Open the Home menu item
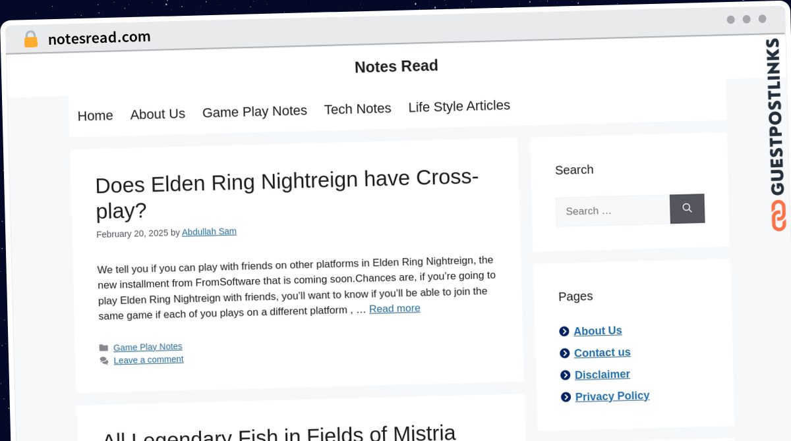The image size is (791, 441). tap(95, 116)
